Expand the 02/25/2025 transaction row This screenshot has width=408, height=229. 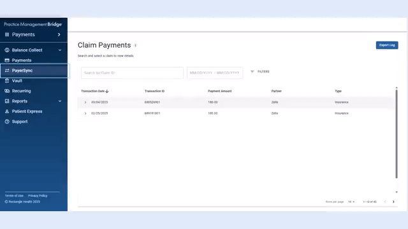tap(85, 113)
